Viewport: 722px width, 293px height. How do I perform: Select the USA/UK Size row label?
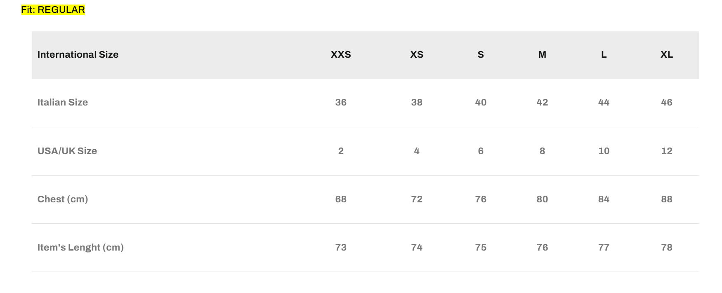pos(67,151)
